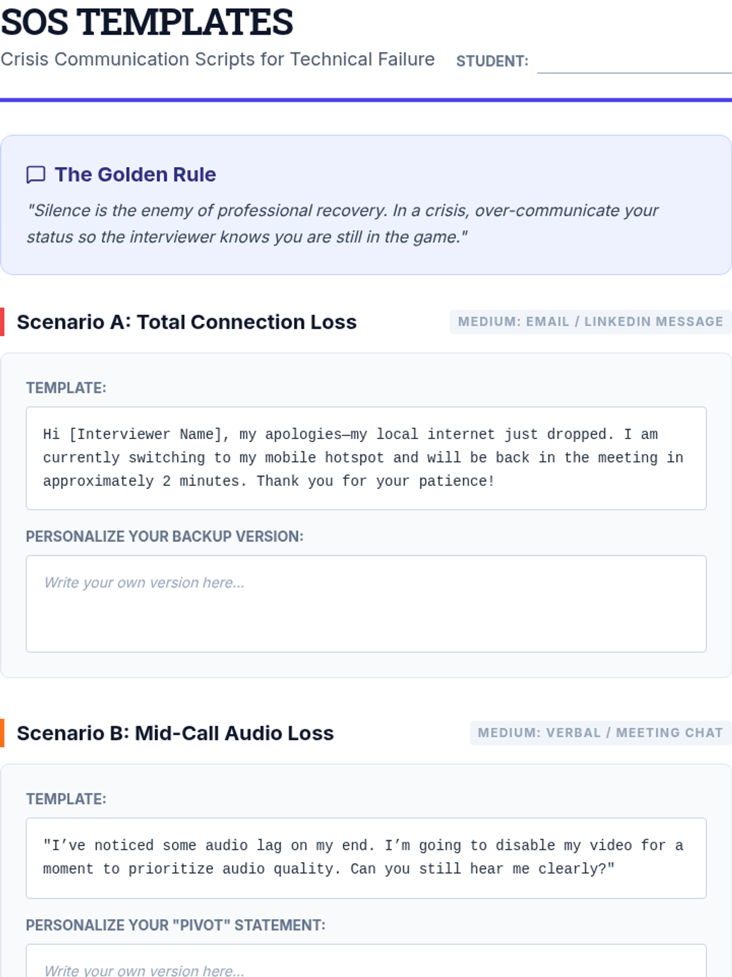Click the Verbal / Meeting Chat medium badge
Viewport: 732px width, 977px height.
click(600, 733)
